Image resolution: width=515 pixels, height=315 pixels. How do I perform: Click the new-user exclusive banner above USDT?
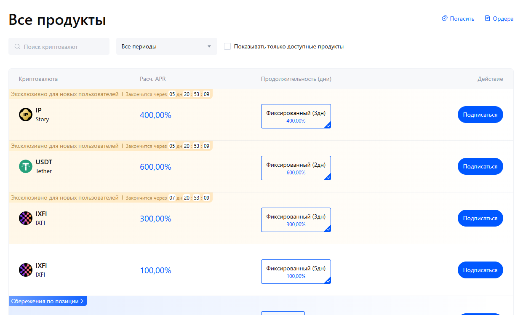click(111, 146)
